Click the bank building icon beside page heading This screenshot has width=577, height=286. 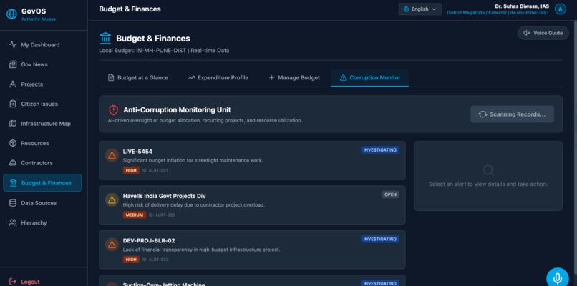point(105,38)
